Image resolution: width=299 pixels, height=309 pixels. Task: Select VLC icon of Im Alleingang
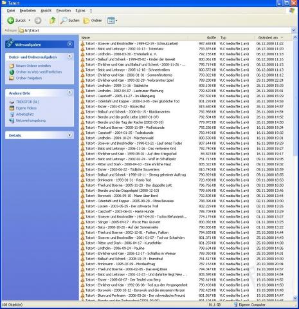coord(82,96)
